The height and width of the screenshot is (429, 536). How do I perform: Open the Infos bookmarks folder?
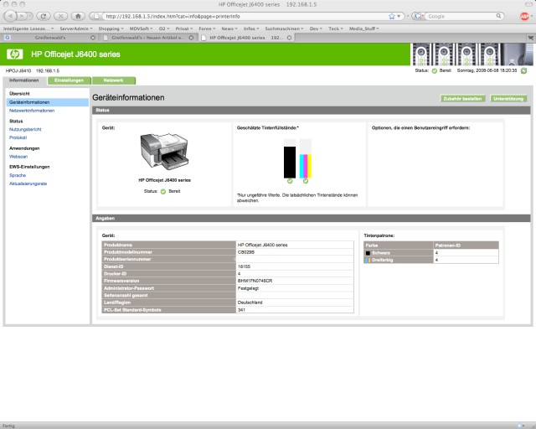pyautogui.click(x=251, y=28)
